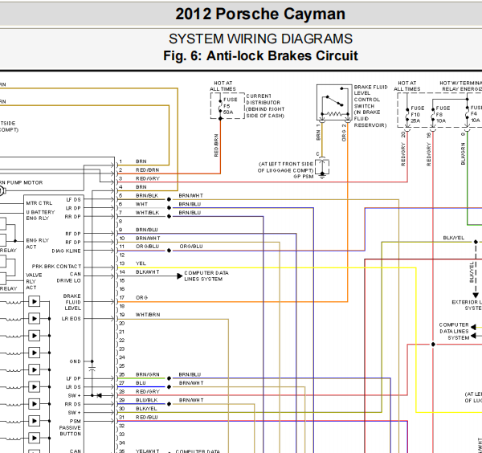
Task: Click the CAN DRIVE LO label
Action: pyautogui.click(x=69, y=277)
